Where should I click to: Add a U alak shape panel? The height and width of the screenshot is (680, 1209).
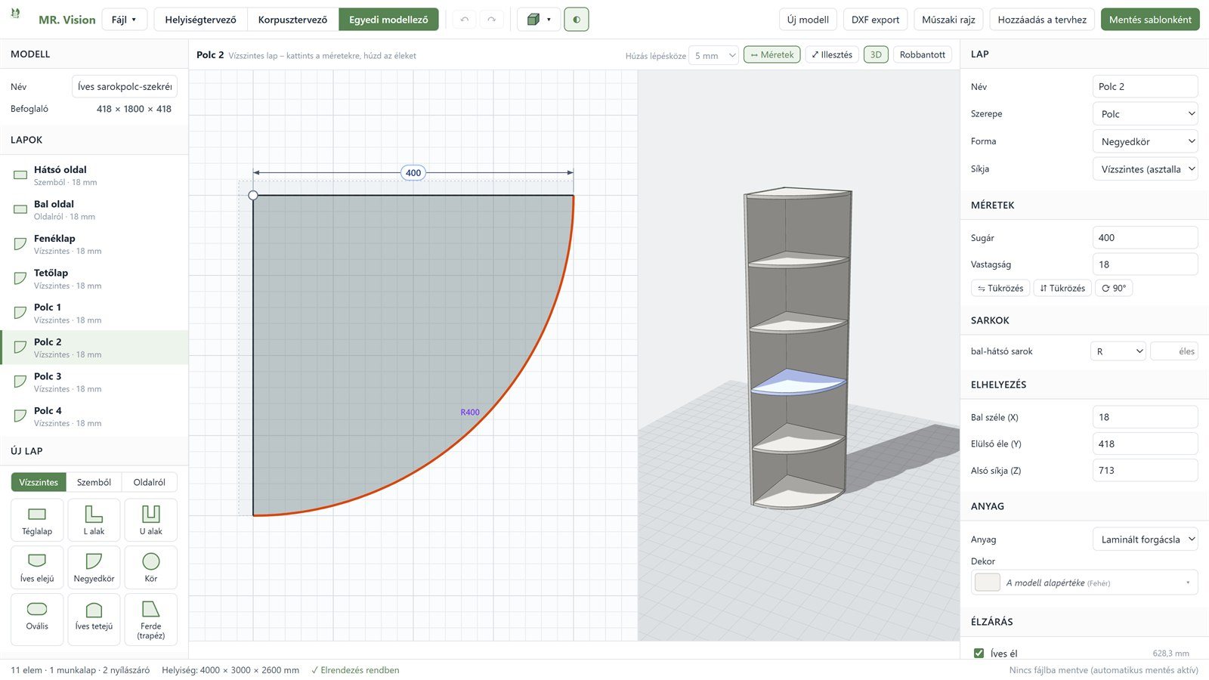click(x=151, y=520)
